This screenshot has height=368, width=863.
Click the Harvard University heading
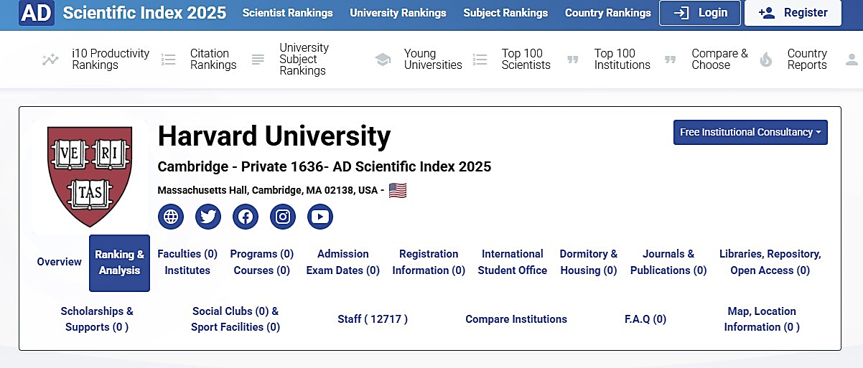click(x=274, y=136)
